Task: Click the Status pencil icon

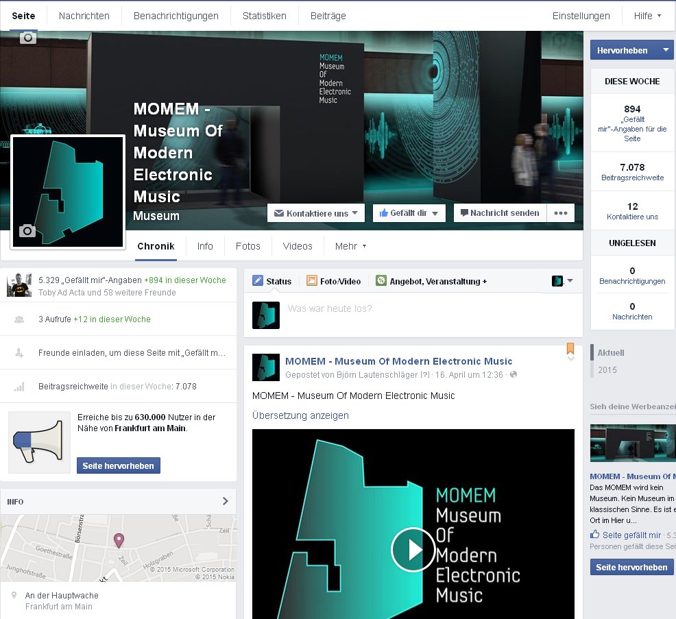Action: pyautogui.click(x=257, y=281)
